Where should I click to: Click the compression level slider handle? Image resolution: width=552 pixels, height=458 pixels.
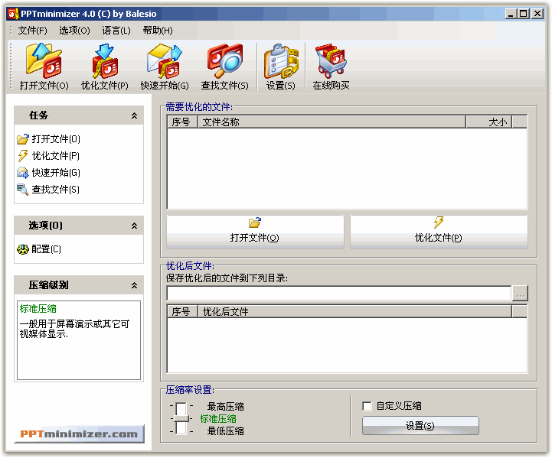(181, 418)
